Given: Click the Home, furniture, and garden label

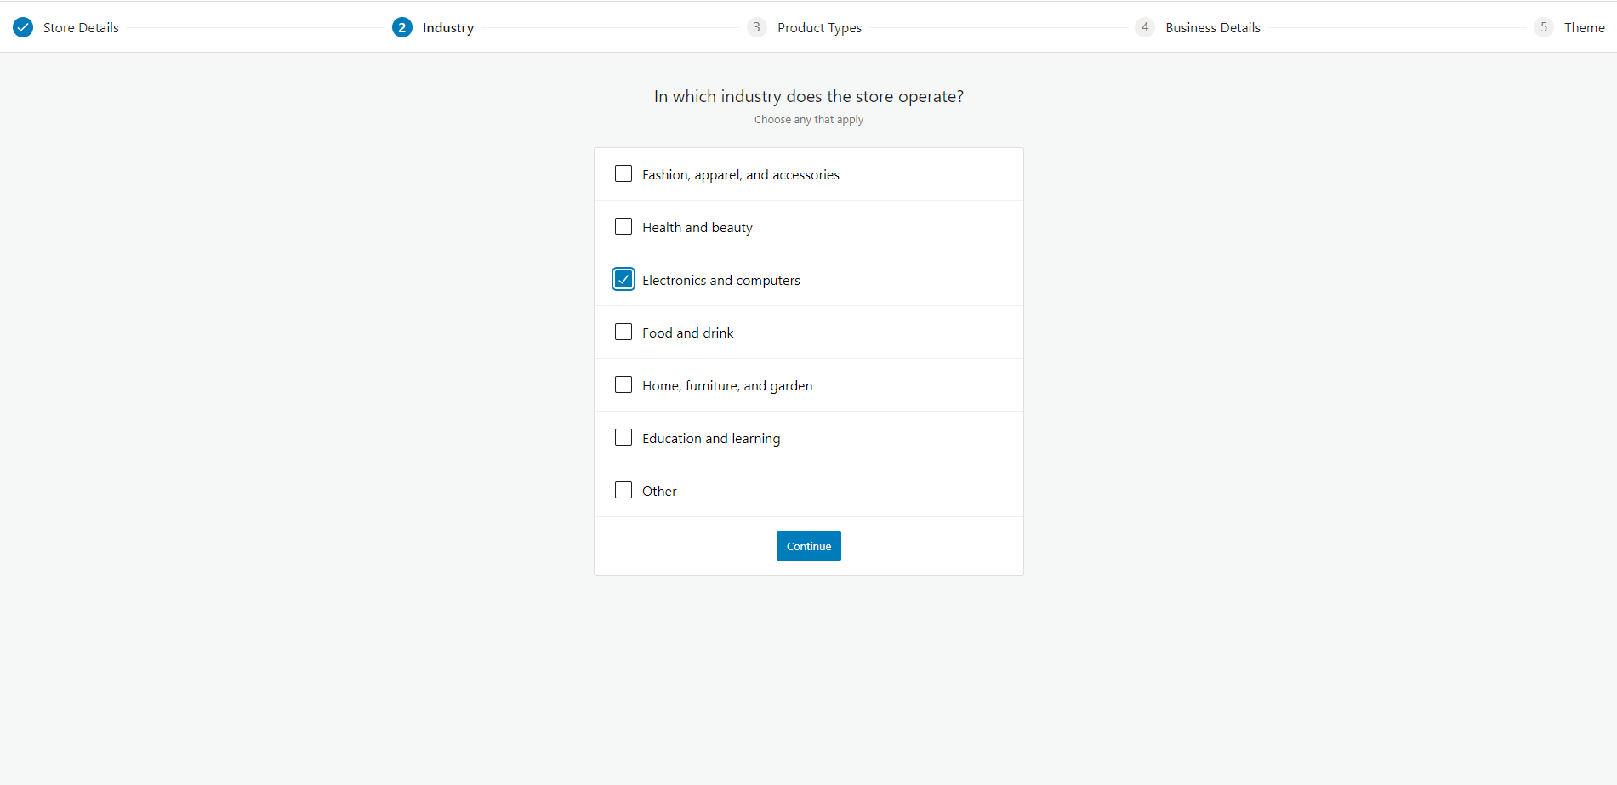Looking at the screenshot, I should [727, 385].
